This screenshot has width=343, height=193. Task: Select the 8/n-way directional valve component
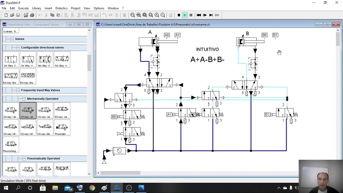point(28,77)
